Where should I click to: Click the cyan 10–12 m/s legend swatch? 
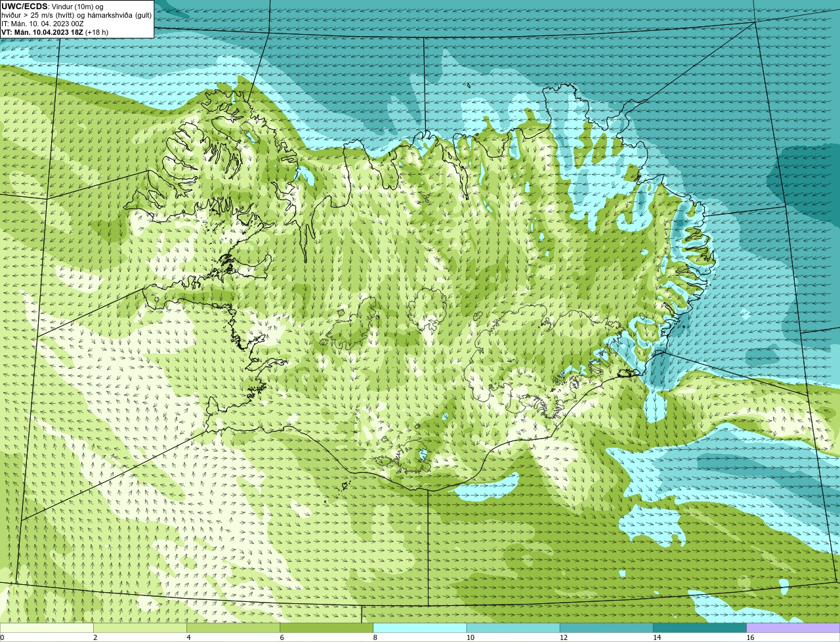coord(513,628)
